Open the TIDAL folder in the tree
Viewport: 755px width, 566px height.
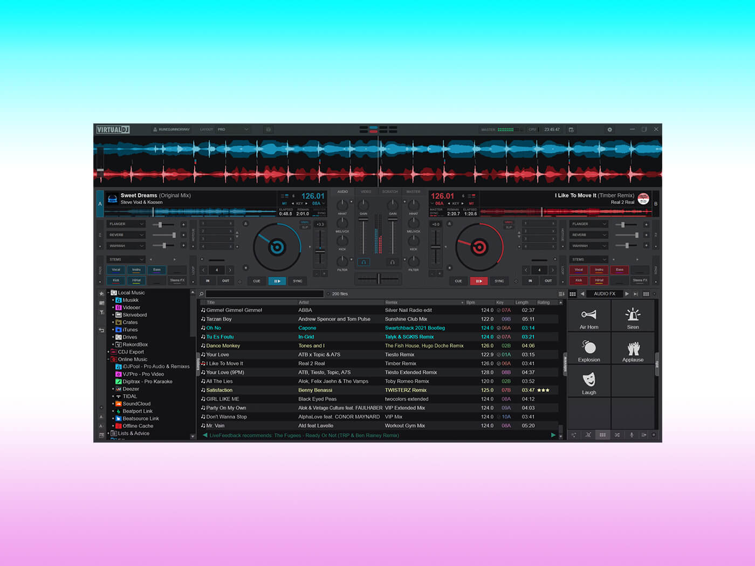coord(129,396)
